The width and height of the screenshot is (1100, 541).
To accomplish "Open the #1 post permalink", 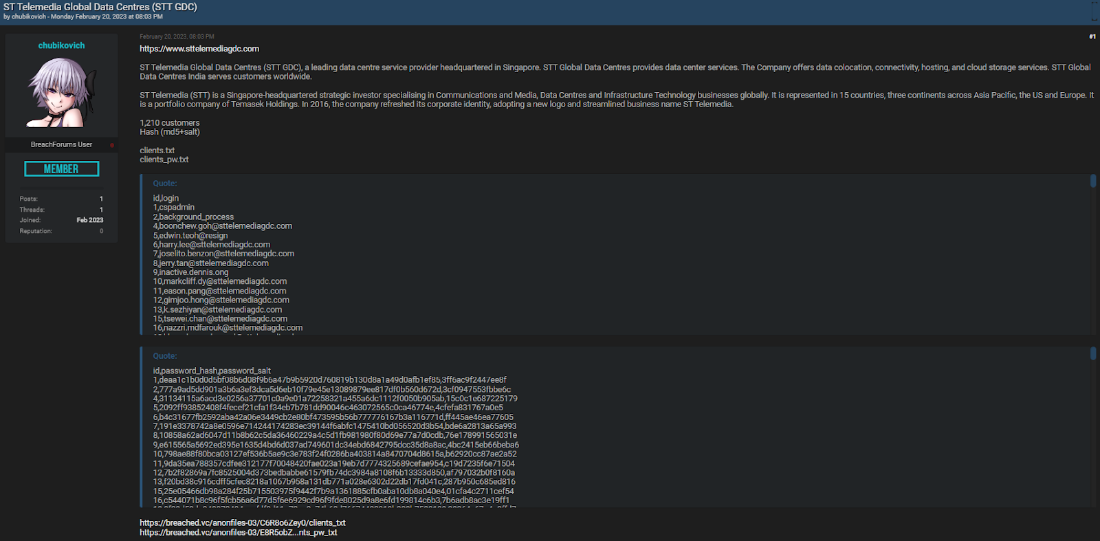I will click(x=1092, y=36).
